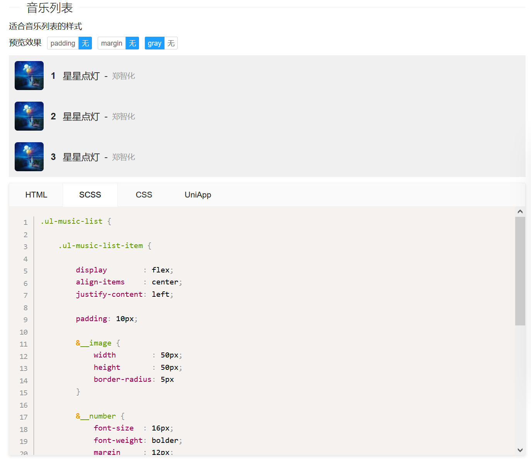Click the value bolder on line 19

(165, 441)
